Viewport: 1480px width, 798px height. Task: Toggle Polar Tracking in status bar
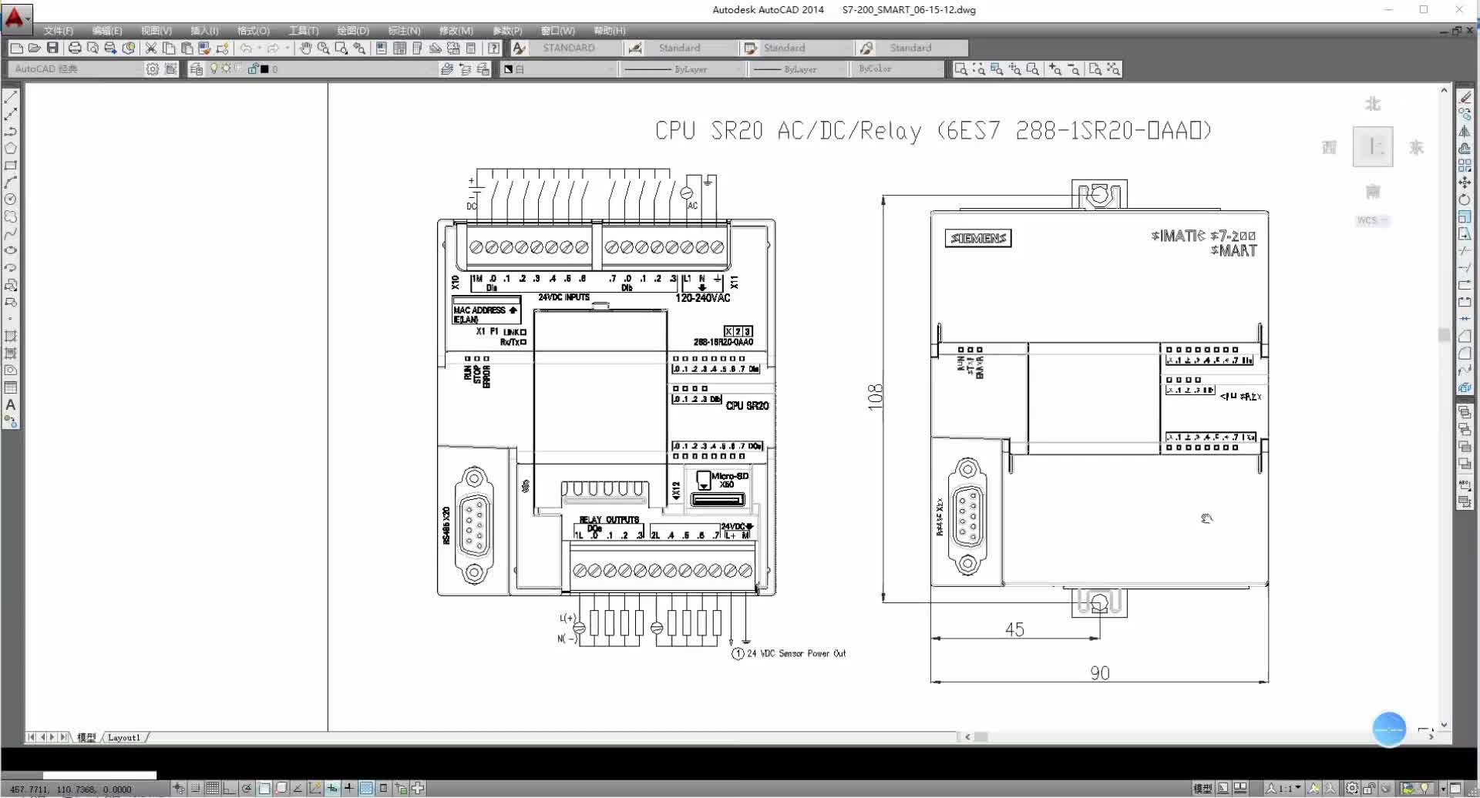pos(247,788)
